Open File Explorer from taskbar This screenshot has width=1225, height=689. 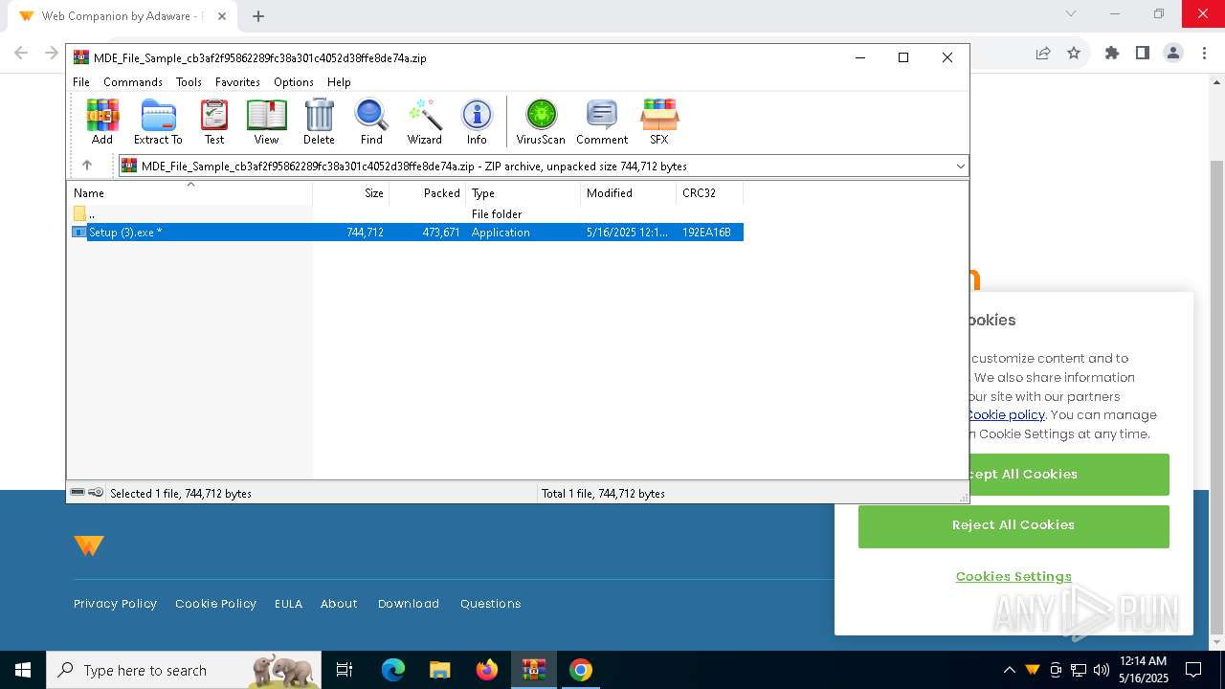pyautogui.click(x=440, y=670)
